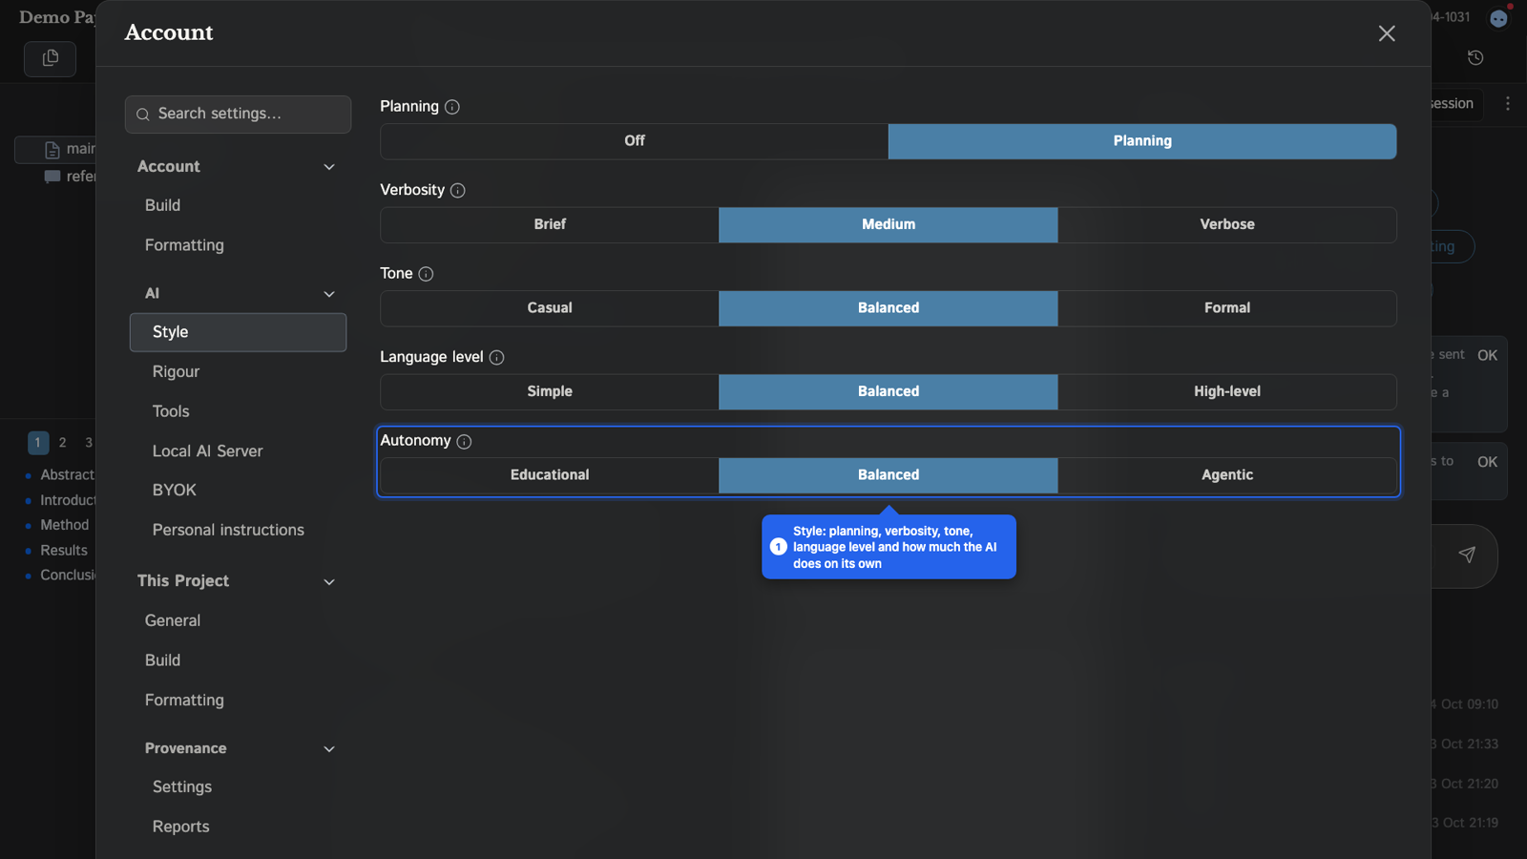This screenshot has height=859, width=1527.
Task: Click the OK button next to 'sent' in background
Action: pyautogui.click(x=1487, y=355)
